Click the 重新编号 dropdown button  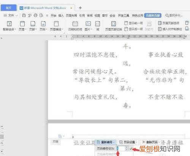point(106,142)
